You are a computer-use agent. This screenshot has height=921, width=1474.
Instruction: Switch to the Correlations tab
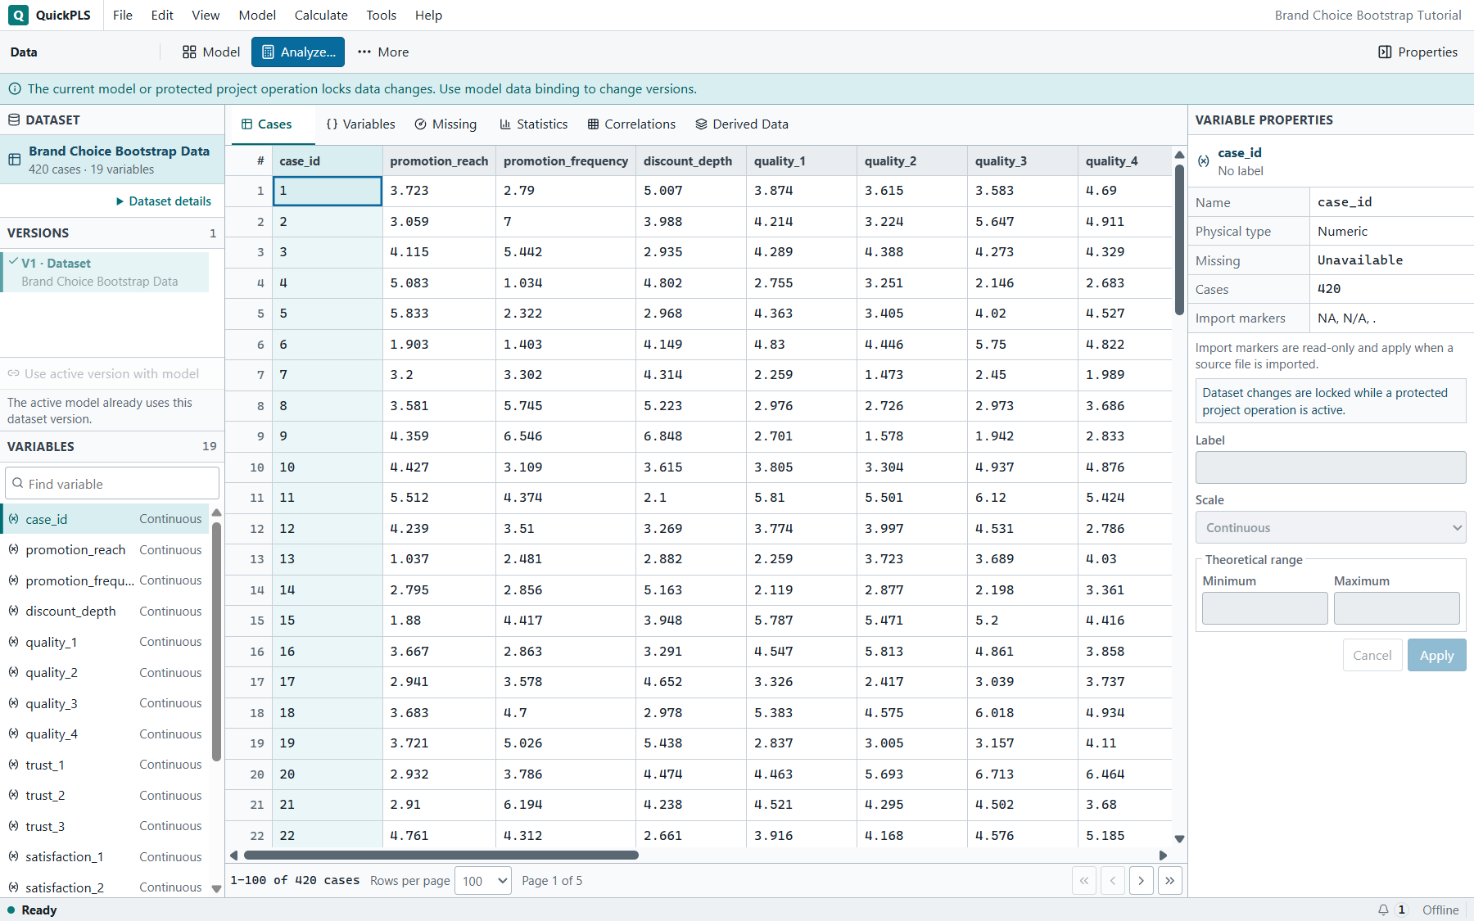point(632,124)
